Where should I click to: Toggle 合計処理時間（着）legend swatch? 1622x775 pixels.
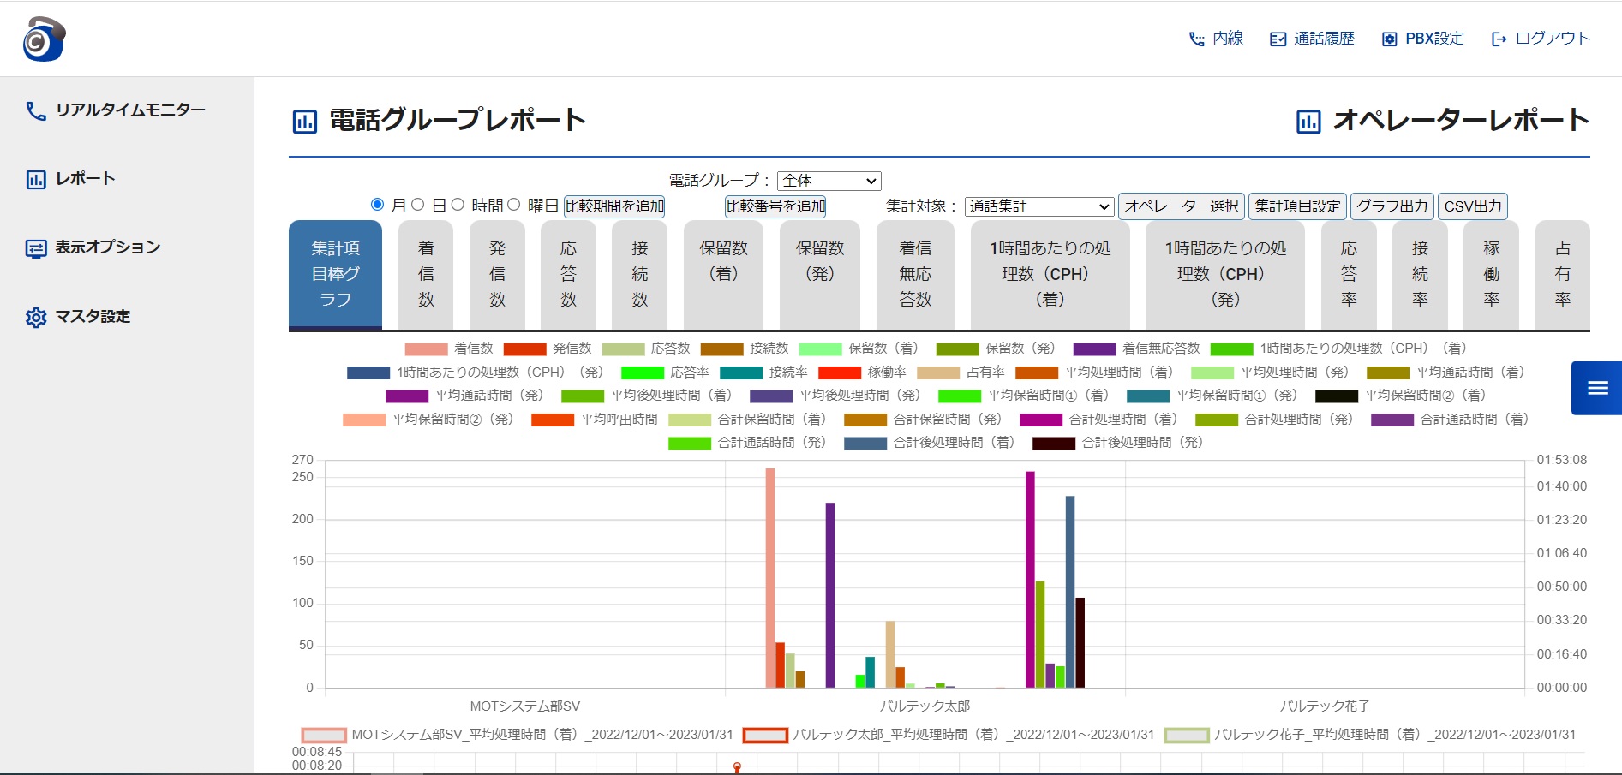click(1041, 420)
